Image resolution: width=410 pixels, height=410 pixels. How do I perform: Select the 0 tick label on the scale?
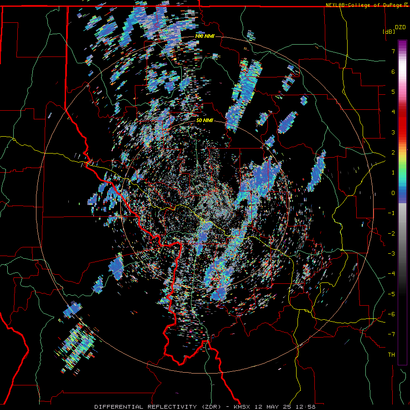tap(393, 193)
